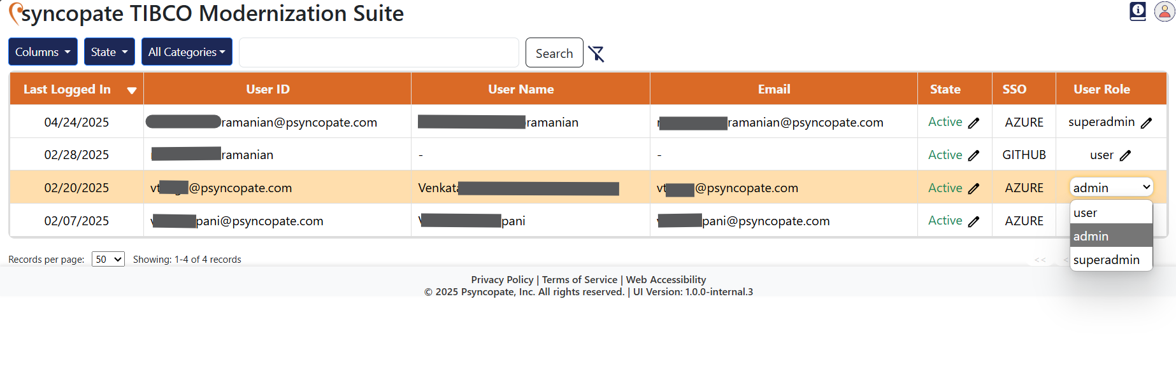The image size is (1176, 376).
Task: Select superadmin from the role list
Action: pyautogui.click(x=1107, y=260)
